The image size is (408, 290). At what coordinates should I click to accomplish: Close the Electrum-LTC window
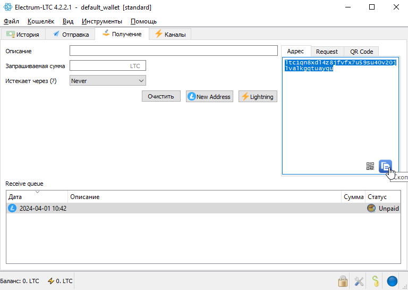[x=396, y=7]
